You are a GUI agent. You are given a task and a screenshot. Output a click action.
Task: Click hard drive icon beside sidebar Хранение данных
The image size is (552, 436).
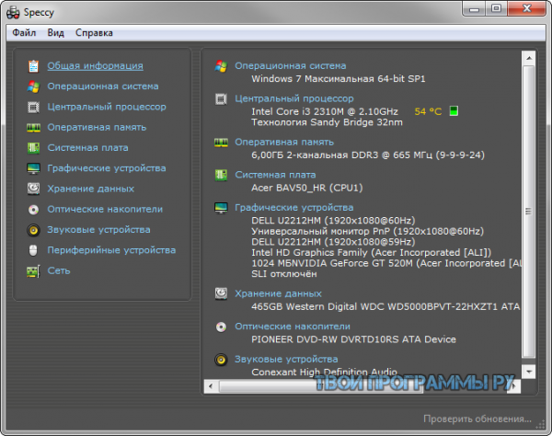coord(33,189)
